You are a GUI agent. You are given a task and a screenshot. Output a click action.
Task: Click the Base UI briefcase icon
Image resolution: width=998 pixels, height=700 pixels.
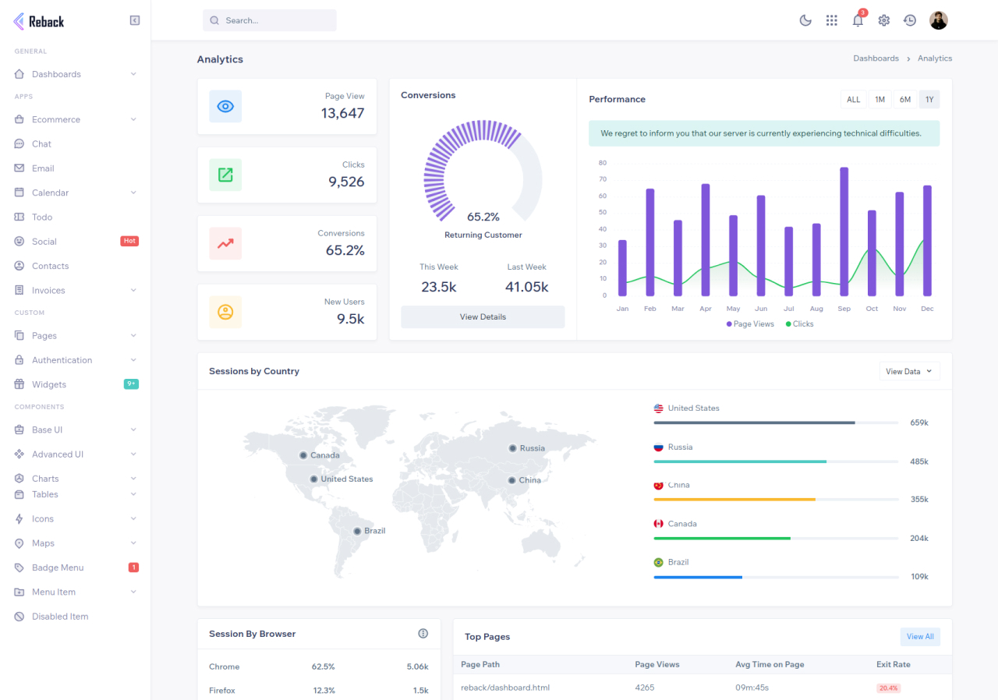[19, 430]
